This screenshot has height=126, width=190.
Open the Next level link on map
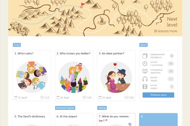pos(172,22)
